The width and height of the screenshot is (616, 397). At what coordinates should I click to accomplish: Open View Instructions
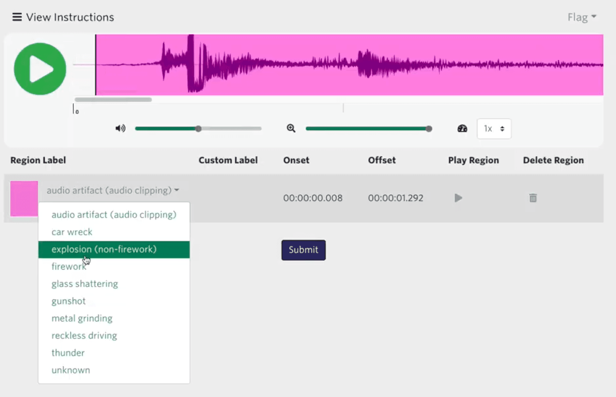[70, 17]
